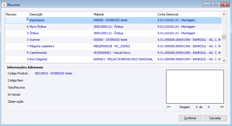
Task: Click material MIEQP000038 - RC_230502
Action: pos(112,46)
